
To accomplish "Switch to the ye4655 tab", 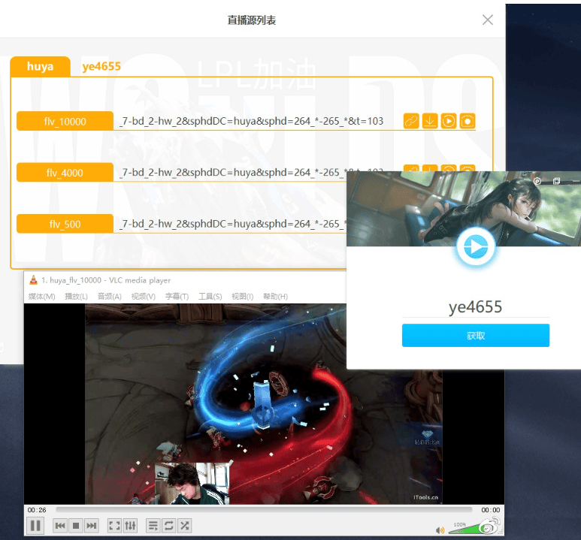I will click(101, 66).
